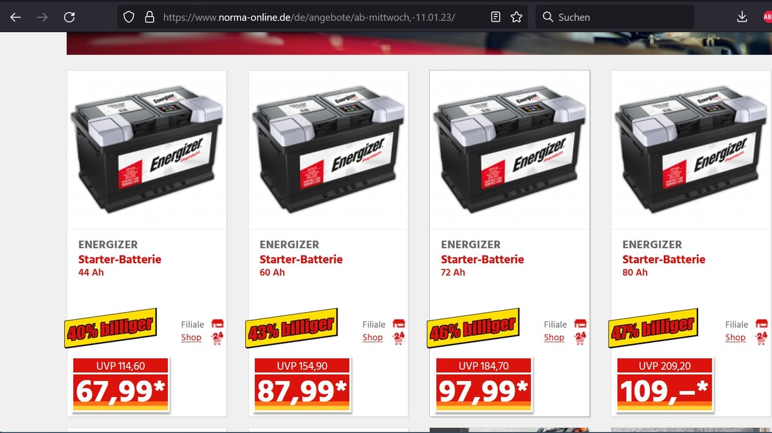This screenshot has width=772, height=433.
Task: Select Starter-Batterie title of 60 Ah product
Action: point(301,259)
